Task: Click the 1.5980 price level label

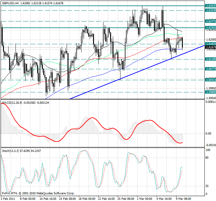Action: coord(211,92)
